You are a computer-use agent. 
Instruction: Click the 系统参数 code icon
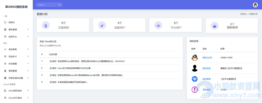coord(5,49)
